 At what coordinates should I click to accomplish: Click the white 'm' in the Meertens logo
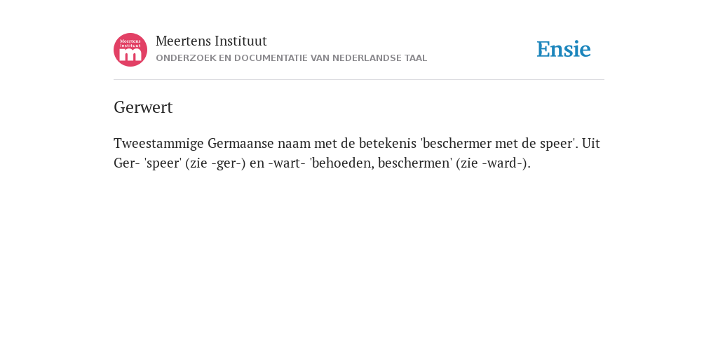(x=130, y=55)
